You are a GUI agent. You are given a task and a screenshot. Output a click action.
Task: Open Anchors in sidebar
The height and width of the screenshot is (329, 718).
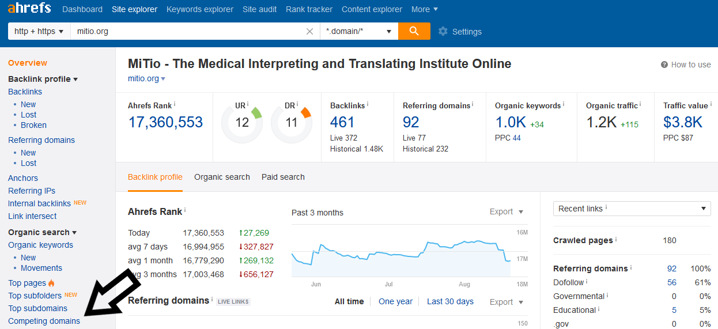coord(23,178)
